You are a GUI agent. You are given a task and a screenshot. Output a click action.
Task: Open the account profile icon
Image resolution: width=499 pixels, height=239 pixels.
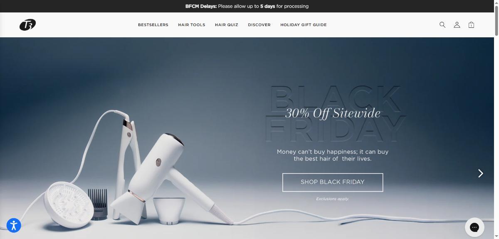click(457, 25)
